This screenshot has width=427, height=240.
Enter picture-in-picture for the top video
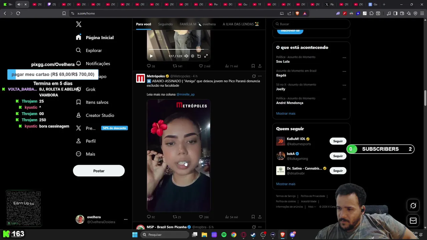pos(199,56)
